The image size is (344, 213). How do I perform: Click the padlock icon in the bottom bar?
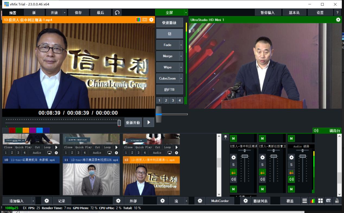tap(337, 201)
